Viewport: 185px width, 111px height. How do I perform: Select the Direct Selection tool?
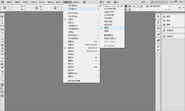pyautogui.click(x=2, y=20)
